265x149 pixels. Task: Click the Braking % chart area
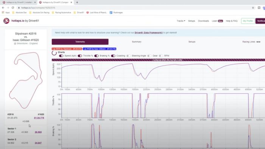click(163, 136)
